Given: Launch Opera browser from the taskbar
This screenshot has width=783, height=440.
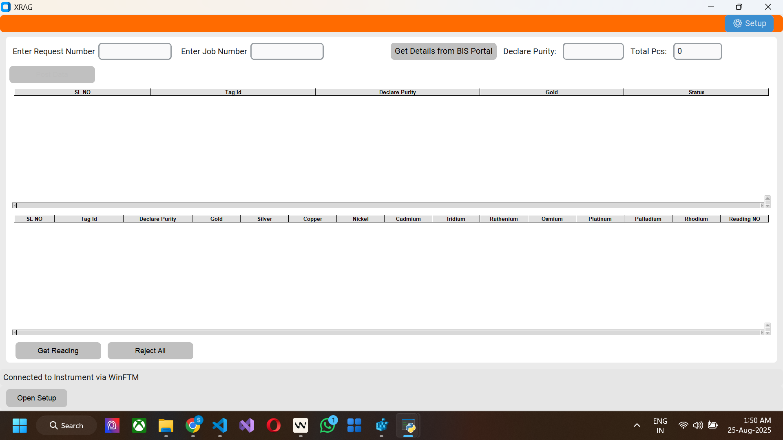Looking at the screenshot, I should click(x=274, y=425).
